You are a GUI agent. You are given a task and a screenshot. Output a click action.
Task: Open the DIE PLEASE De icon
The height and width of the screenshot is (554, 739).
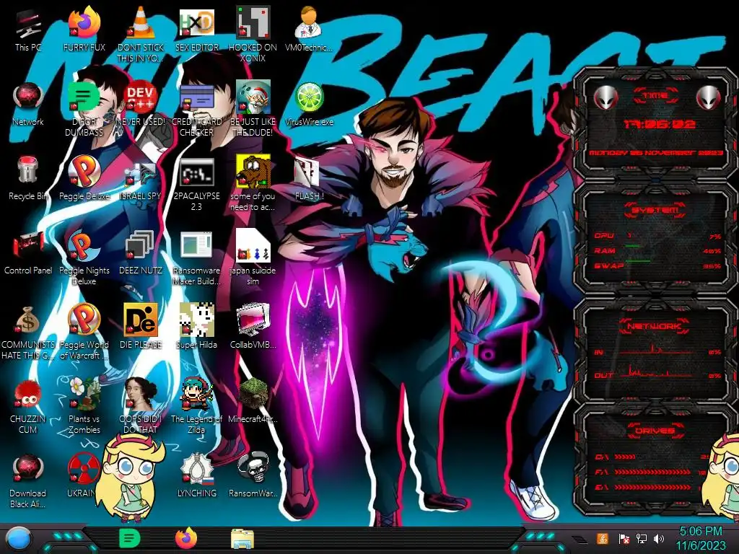141,320
